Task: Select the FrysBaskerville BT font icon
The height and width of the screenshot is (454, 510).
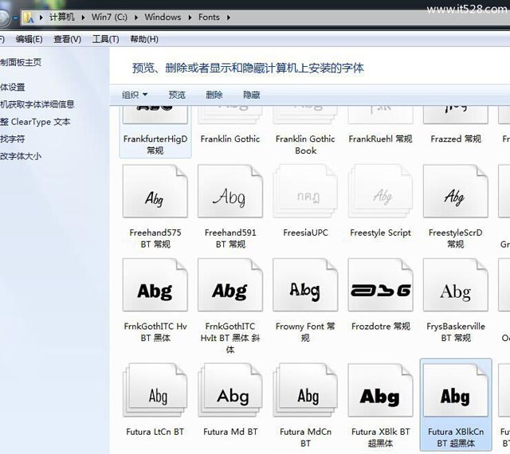Action: 456,285
